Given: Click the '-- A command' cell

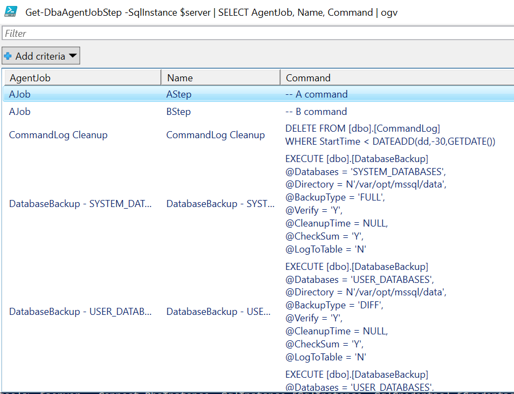Looking at the screenshot, I should (x=316, y=94).
